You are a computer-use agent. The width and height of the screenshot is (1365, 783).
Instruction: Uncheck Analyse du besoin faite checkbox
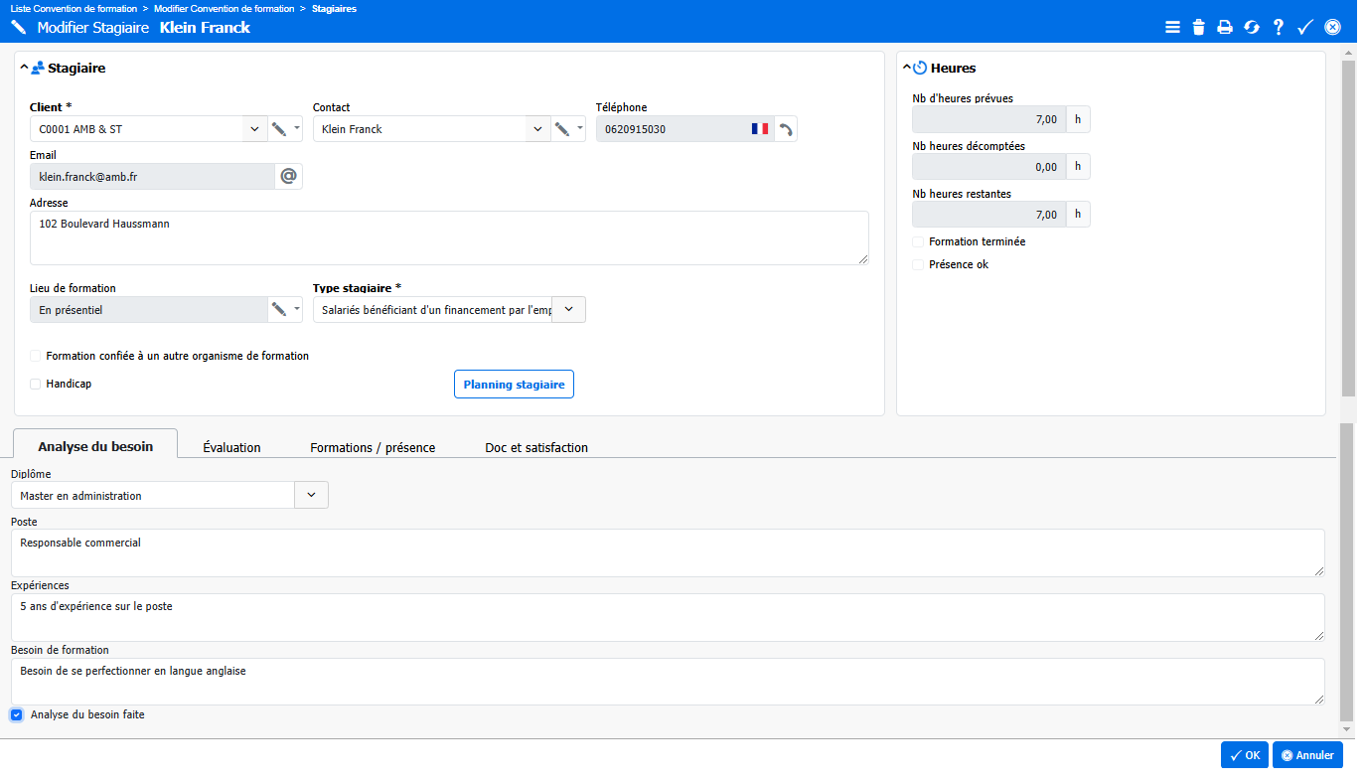pos(17,714)
